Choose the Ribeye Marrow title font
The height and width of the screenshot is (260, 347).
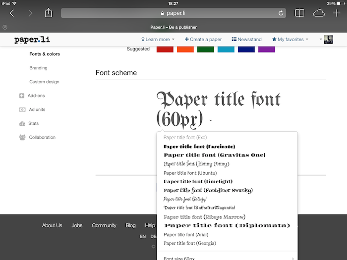pyautogui.click(x=204, y=217)
